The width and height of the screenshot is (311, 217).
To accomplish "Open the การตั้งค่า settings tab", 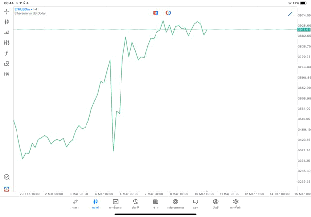I will 236,204.
